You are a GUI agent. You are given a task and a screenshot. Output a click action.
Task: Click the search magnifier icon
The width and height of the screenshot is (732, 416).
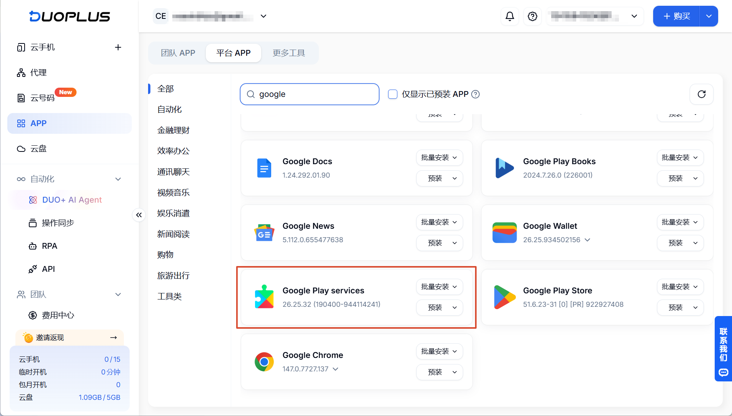click(250, 94)
